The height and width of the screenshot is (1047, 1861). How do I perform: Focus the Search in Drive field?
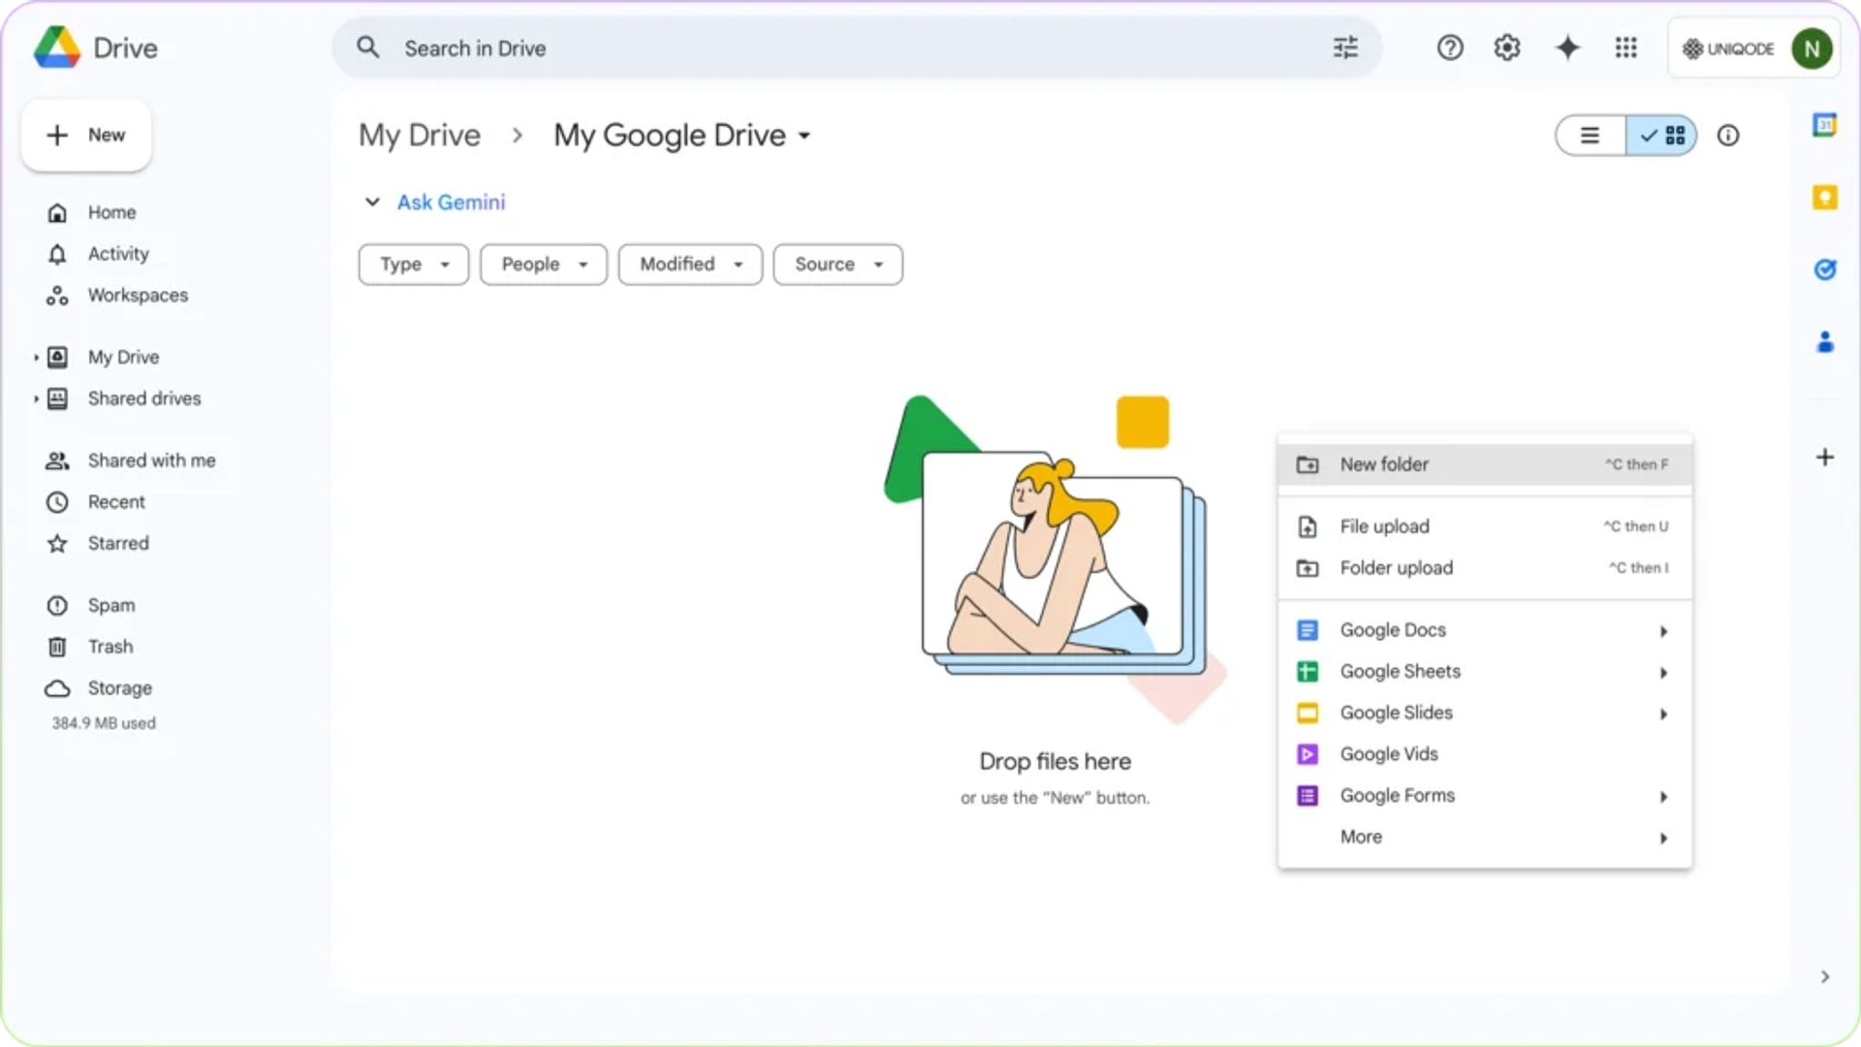pos(857,48)
